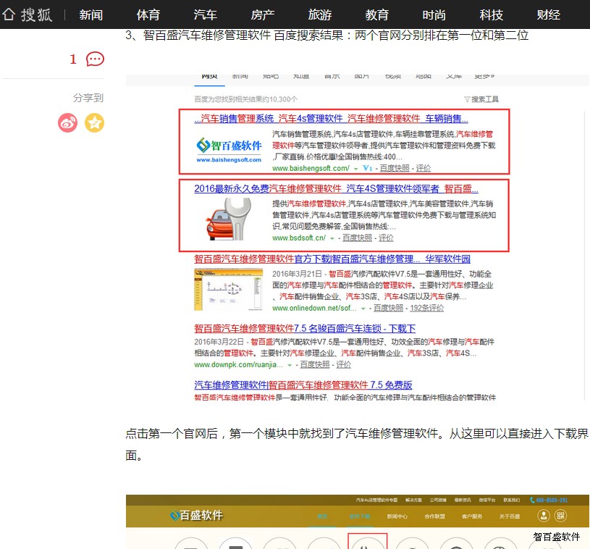Open 评价 for the bsdsoft.cn result
The width and height of the screenshot is (590, 549).
tap(386, 238)
